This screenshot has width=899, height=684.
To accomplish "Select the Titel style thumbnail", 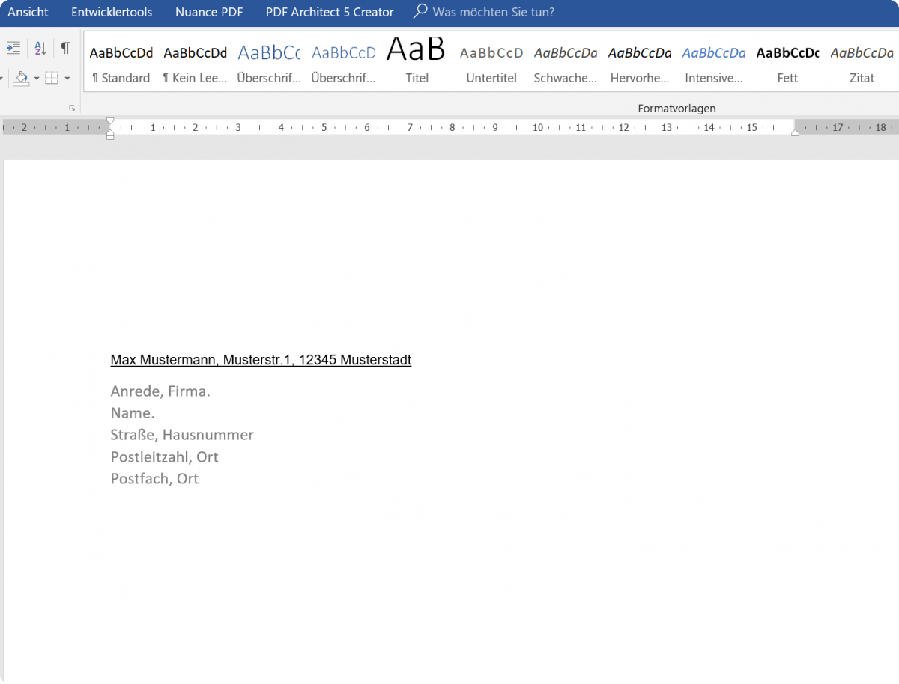I will (x=417, y=60).
